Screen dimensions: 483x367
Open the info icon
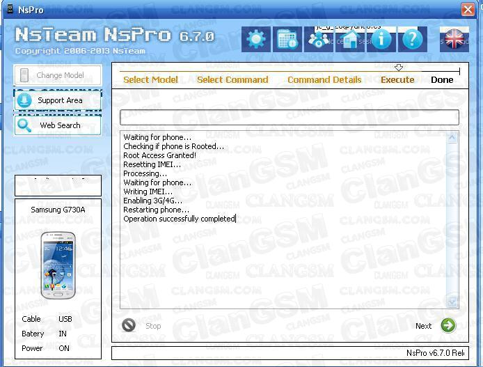point(381,40)
